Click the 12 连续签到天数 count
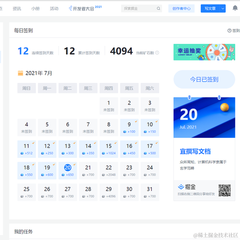240x240 pixels. 23,51
